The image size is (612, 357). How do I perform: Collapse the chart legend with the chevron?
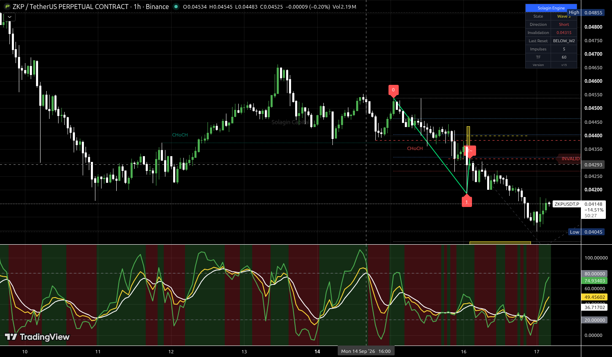(9, 17)
